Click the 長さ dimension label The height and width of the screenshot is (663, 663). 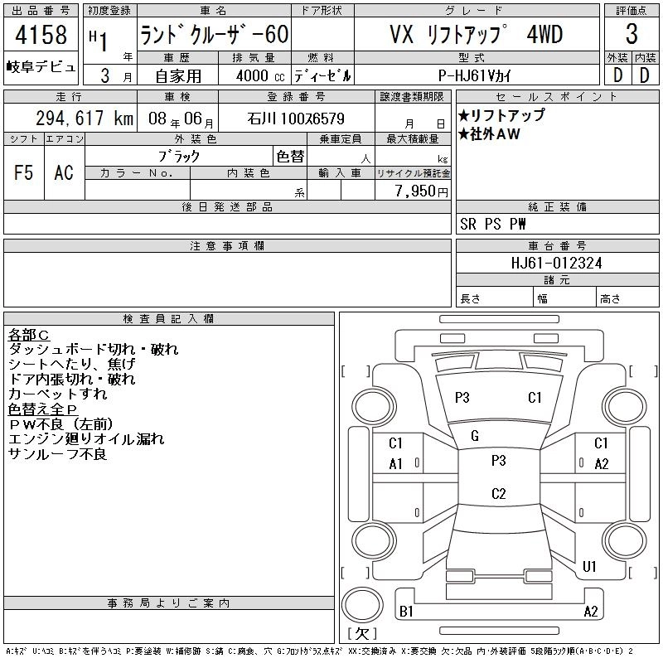click(x=470, y=298)
